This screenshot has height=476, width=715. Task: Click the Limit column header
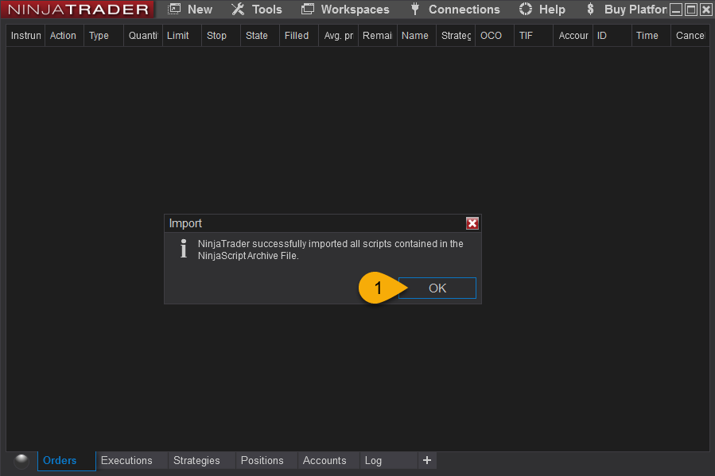tap(181, 36)
